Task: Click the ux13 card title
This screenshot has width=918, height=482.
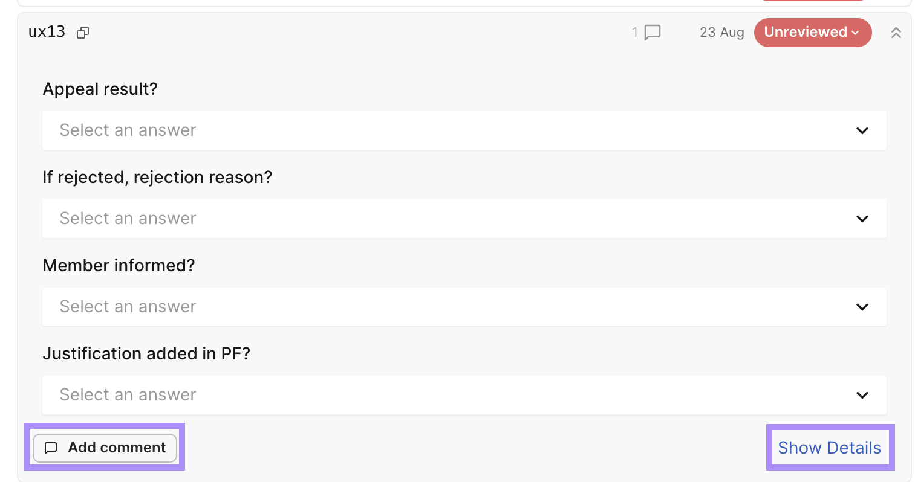Action: coord(47,32)
